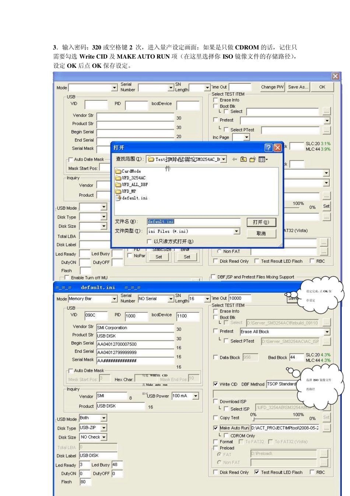Viewport: 350px width, 496px height.
Task: Expand USB Mode Both dropdown
Action: pyautogui.click(x=104, y=418)
